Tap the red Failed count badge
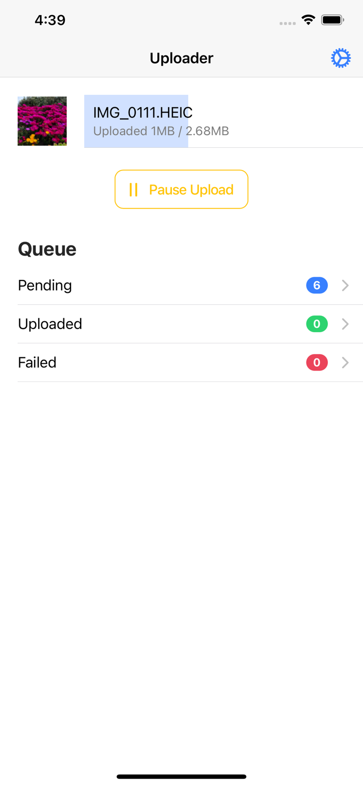363x786 pixels. pos(317,363)
